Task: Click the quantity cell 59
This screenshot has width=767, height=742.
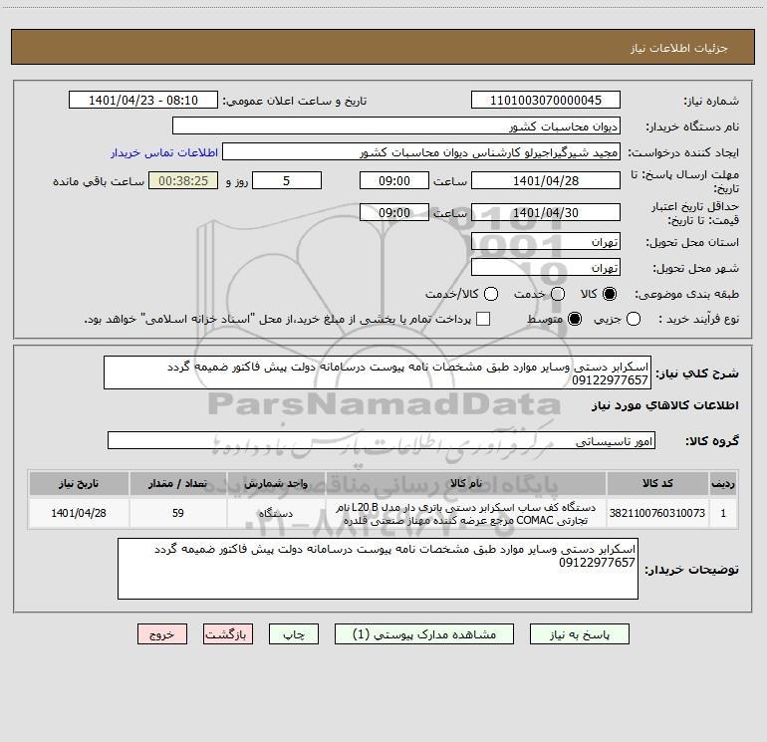Action: click(x=178, y=513)
